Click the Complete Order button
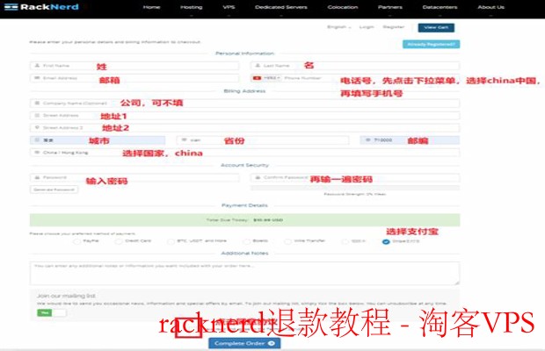The image size is (545, 351). (244, 343)
